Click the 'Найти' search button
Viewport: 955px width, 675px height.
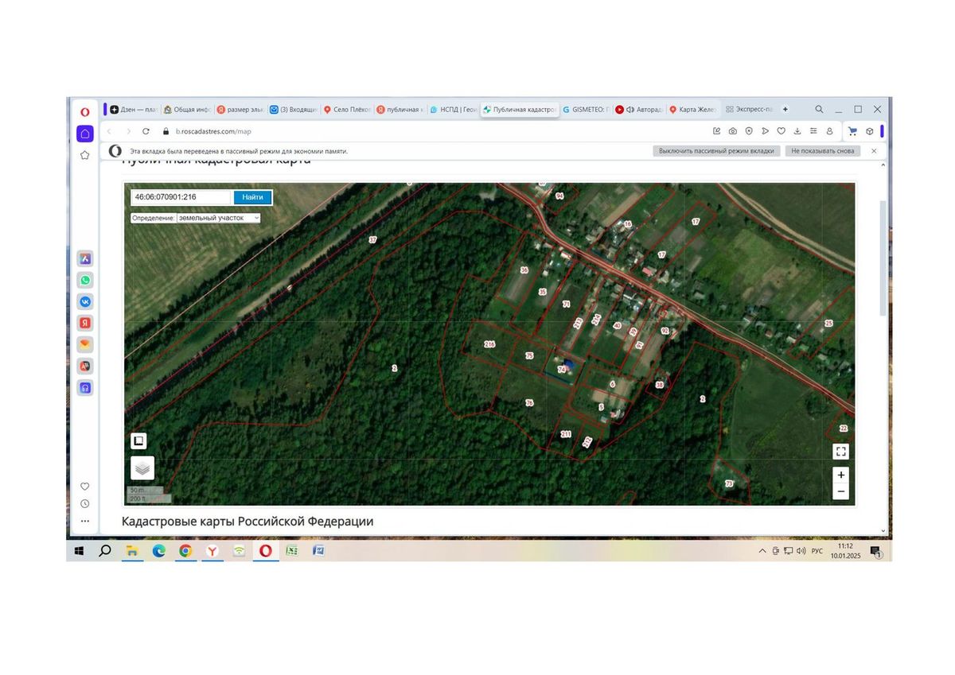pos(253,196)
